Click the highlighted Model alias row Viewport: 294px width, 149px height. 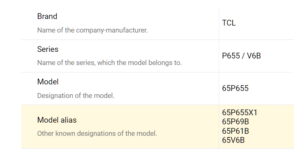pos(157,126)
